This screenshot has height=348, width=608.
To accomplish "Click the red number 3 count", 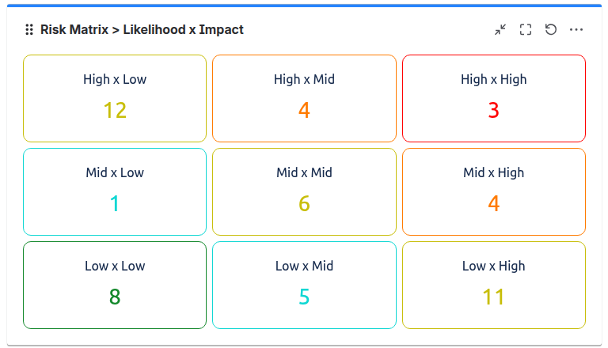I will [493, 111].
